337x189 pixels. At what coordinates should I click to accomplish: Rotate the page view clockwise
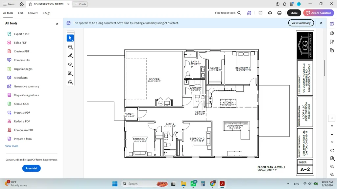click(x=332, y=150)
